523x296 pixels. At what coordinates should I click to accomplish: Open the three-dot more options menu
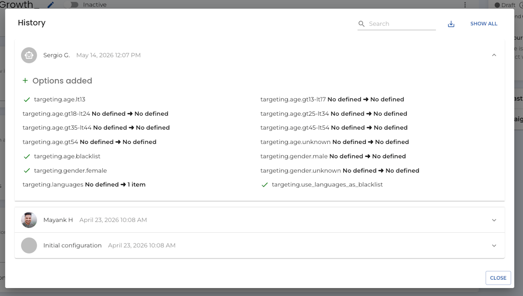pyautogui.click(x=465, y=5)
